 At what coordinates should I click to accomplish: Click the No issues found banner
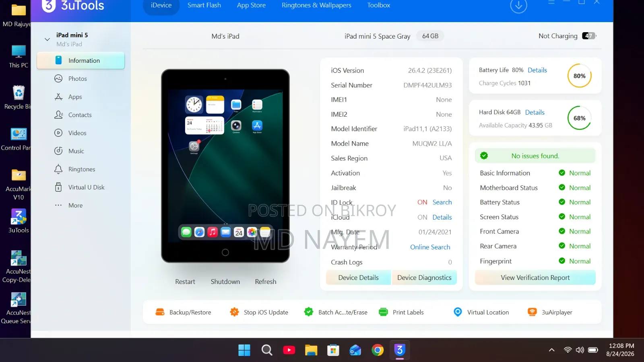click(x=535, y=156)
